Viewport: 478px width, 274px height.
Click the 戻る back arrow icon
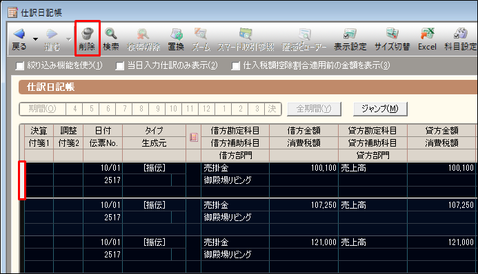(19, 34)
